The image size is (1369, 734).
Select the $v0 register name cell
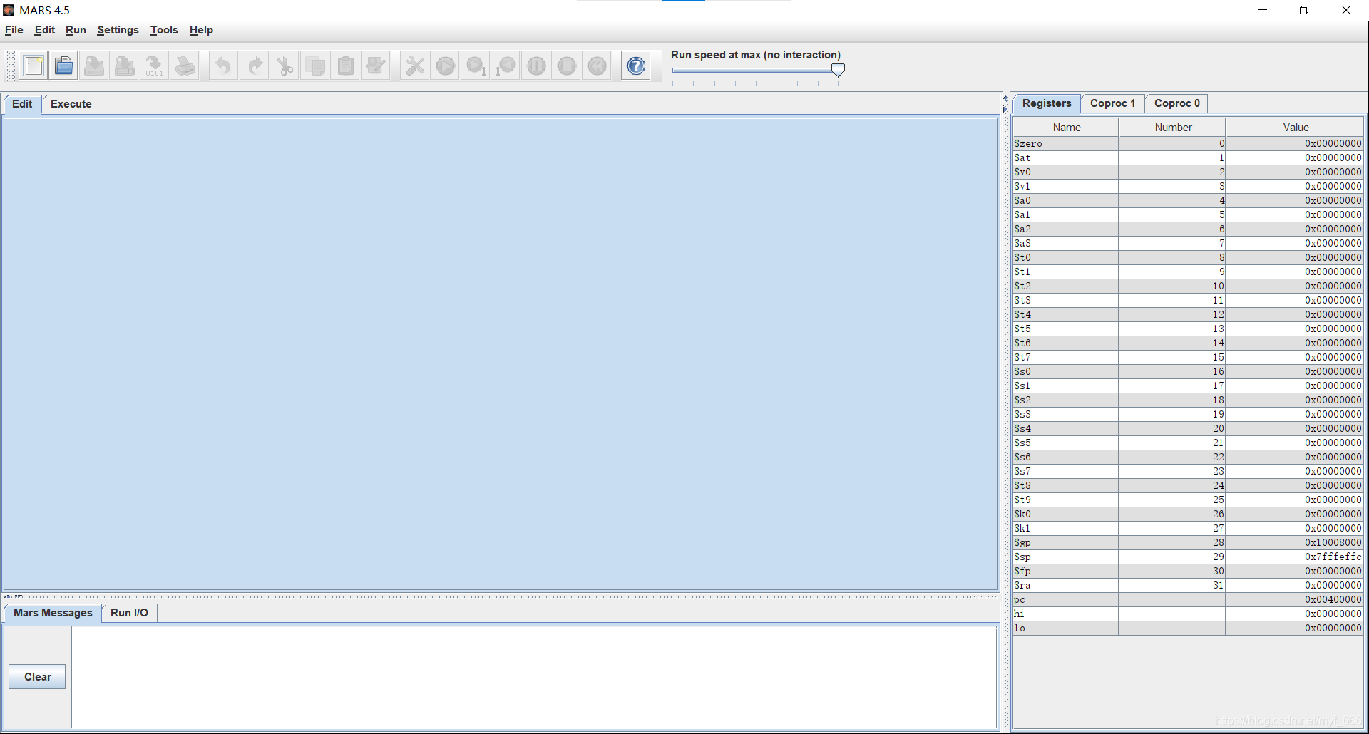tap(1066, 172)
